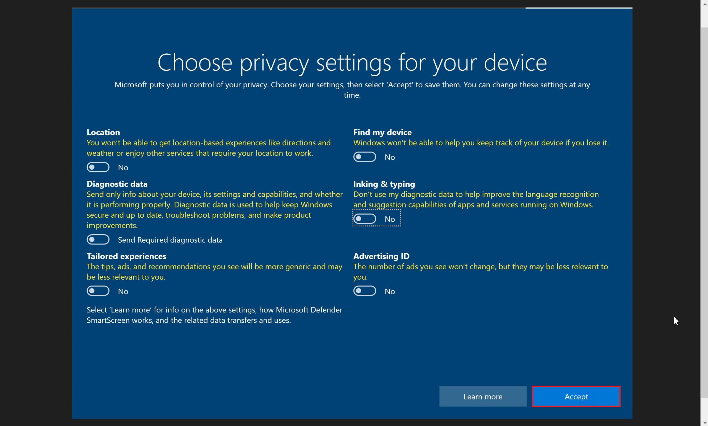Click the Diagnostic data description paragraph

[x=215, y=210]
